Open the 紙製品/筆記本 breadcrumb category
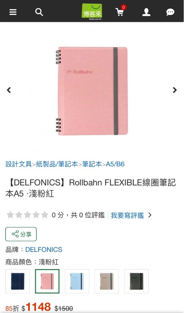This screenshot has width=184, height=313. [x=57, y=164]
